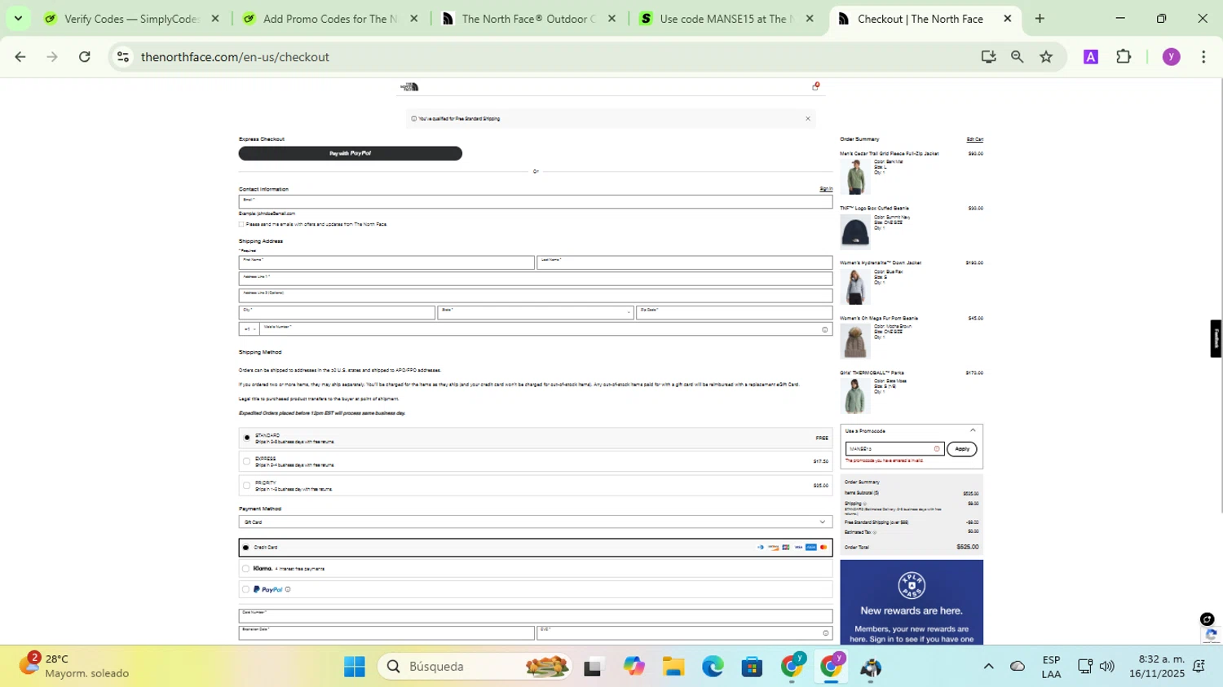The image size is (1223, 687).
Task: Click the City field
Action: pos(337,312)
